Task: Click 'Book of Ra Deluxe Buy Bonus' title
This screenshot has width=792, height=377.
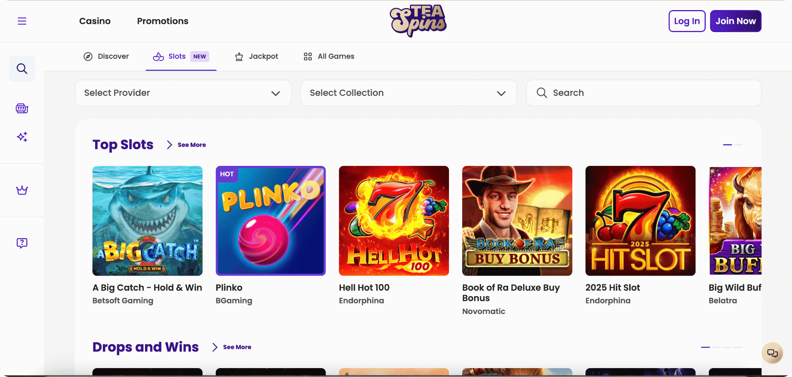Action: point(511,293)
